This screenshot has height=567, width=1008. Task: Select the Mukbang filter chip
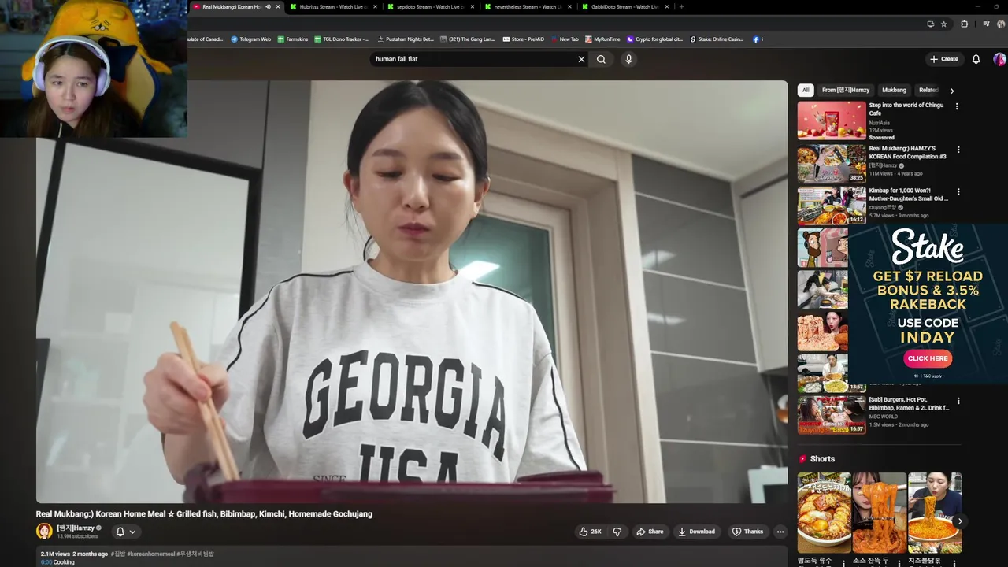[x=894, y=90]
